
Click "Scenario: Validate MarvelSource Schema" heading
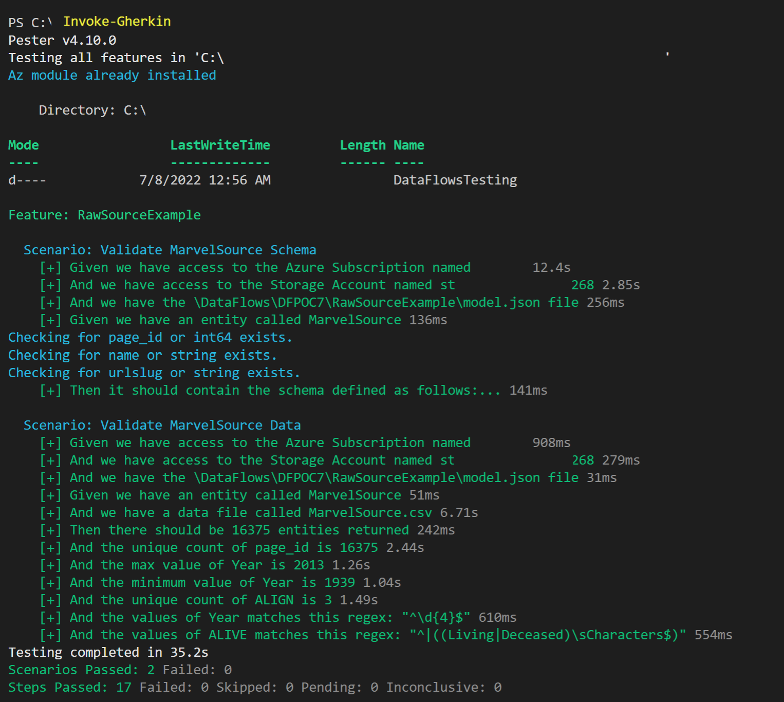coord(170,250)
